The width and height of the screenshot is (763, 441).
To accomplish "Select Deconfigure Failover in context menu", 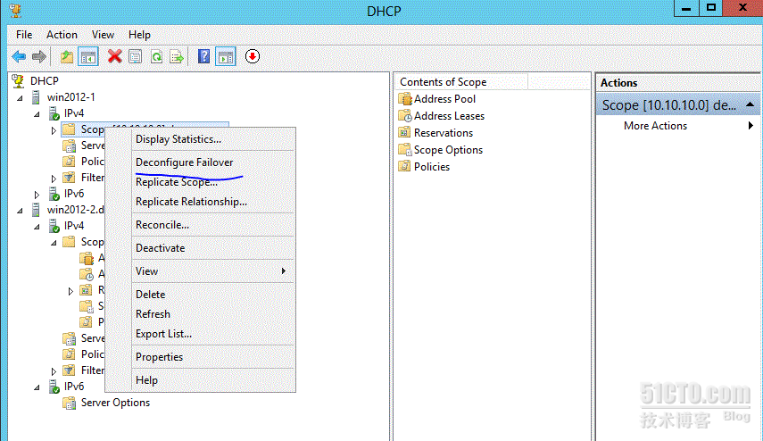I will pyautogui.click(x=213, y=162).
